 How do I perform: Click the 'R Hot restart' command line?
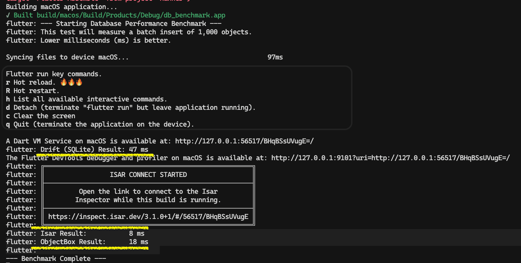[33, 91]
